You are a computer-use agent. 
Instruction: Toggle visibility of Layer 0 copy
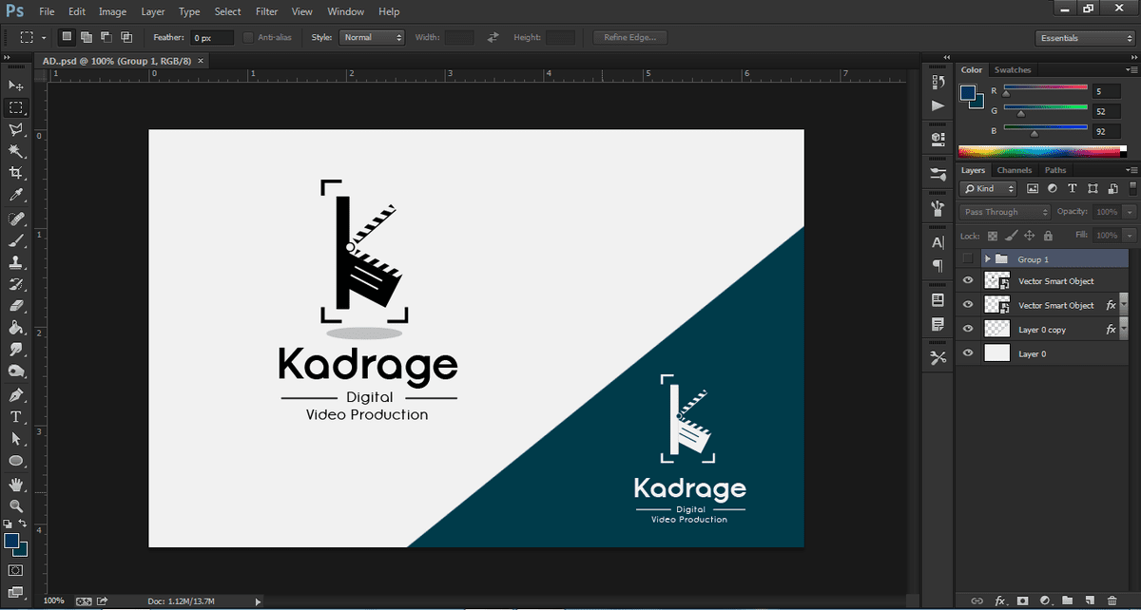[x=968, y=329]
